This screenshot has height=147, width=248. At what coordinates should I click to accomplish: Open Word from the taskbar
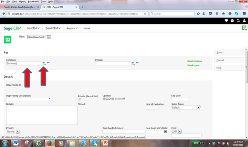pos(15,143)
